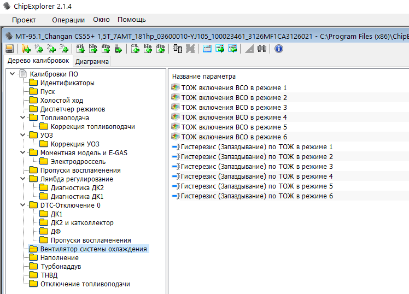Click the floppy disk save icon
The width and height of the screenshot is (409, 294).
9,49
